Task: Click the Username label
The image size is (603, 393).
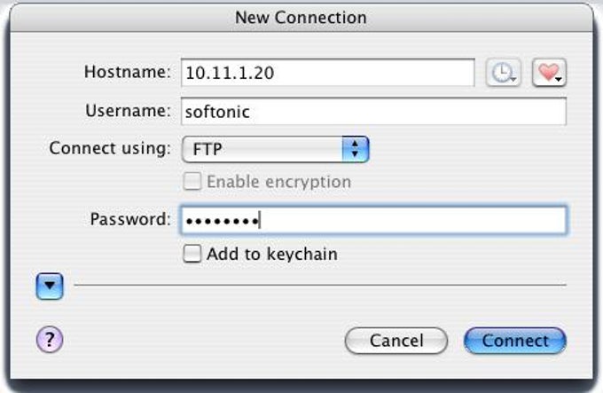Action: tap(128, 111)
